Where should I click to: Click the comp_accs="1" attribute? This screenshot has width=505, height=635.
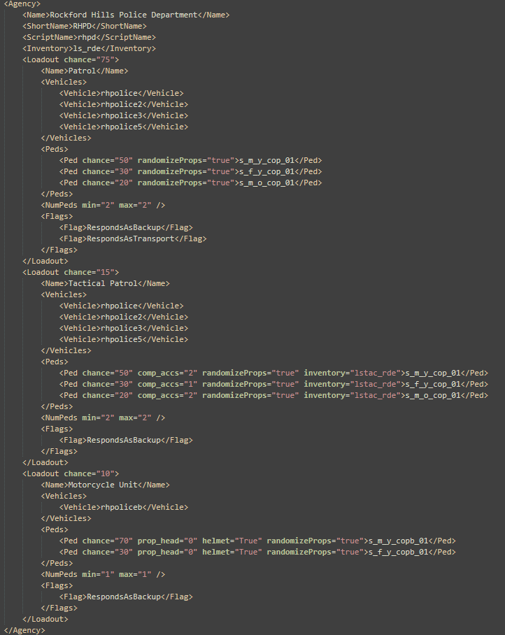pos(167,384)
